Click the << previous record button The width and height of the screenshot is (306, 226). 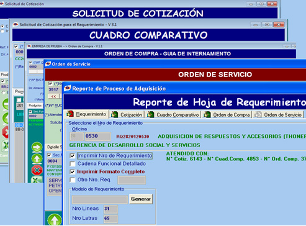pos(53,96)
